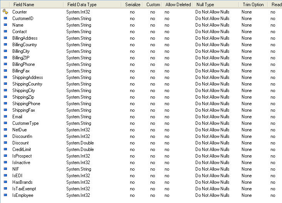282x203 pixels.
Task: Sort by the Field Name column header
Action: coord(24,5)
